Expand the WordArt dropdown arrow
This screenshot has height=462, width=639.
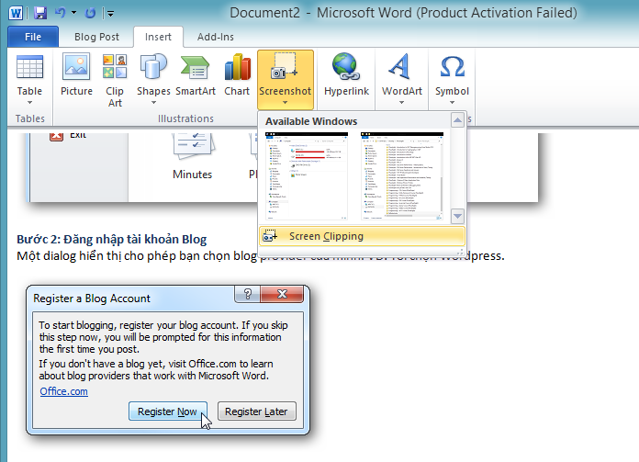(401, 102)
